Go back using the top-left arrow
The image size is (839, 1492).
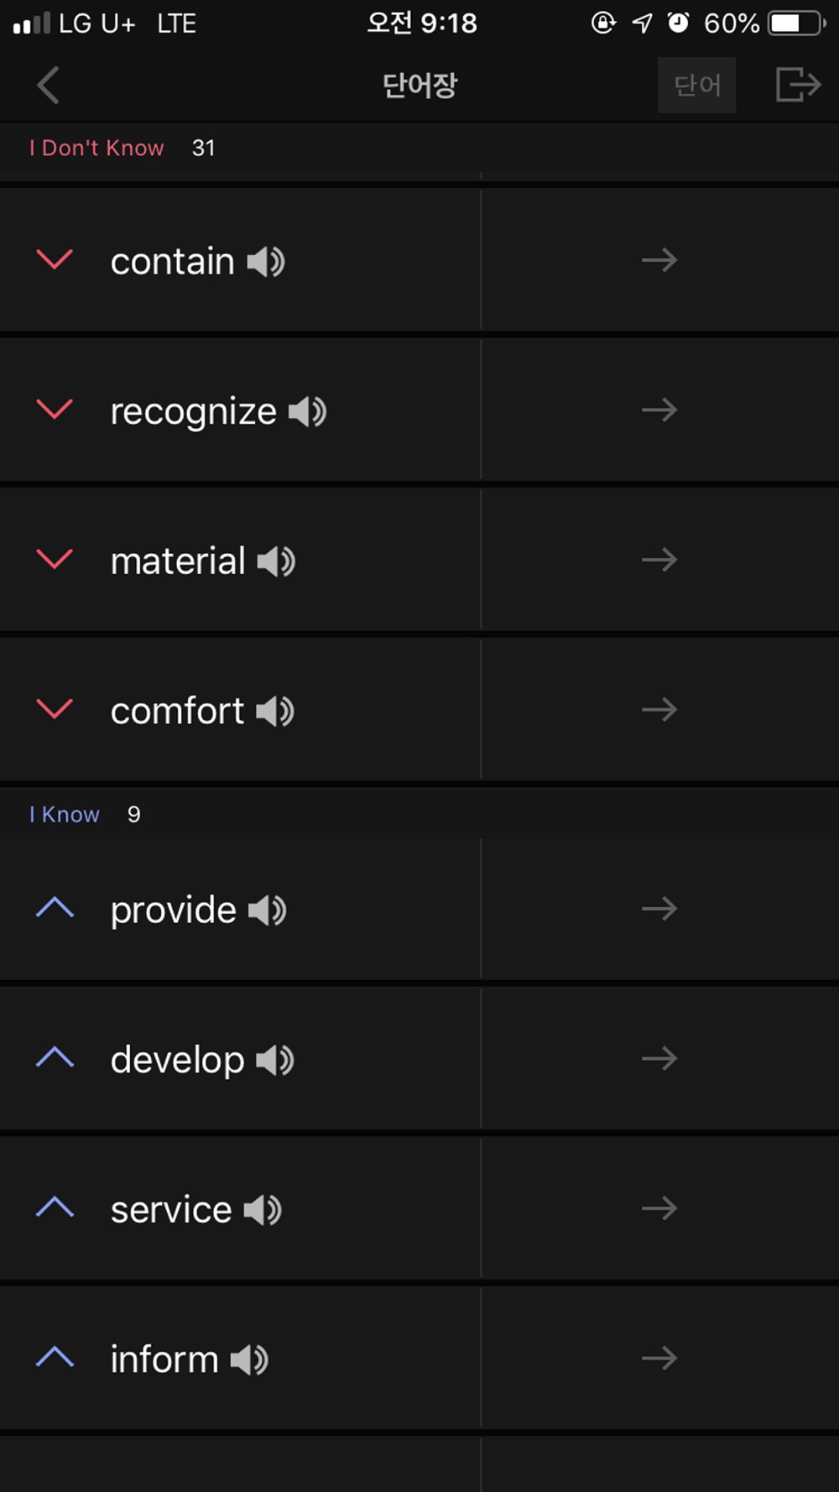(49, 85)
